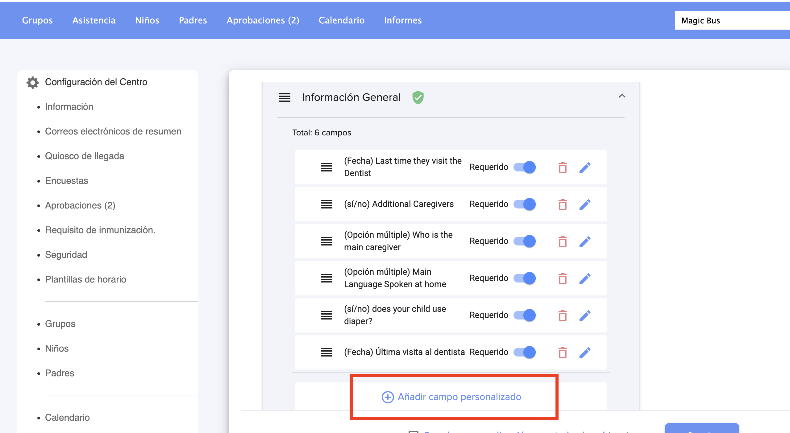Screen dimensions: 790x433
Task: Click green shield icon next to Información General
Action: pos(418,97)
